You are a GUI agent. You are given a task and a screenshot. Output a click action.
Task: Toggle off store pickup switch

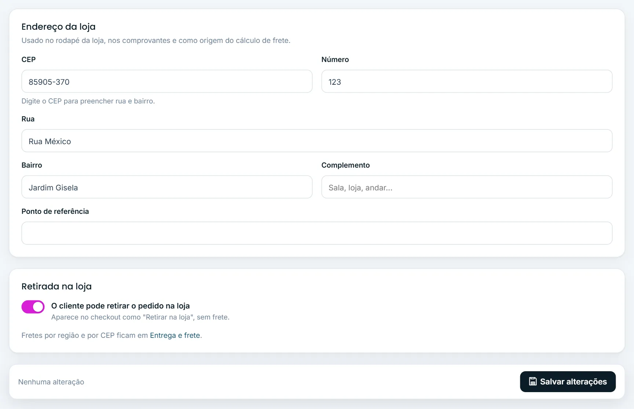(33, 307)
